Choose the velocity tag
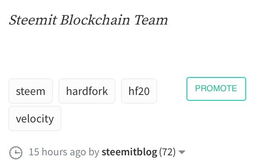Screen dimensions: 267x167 pos(35,119)
